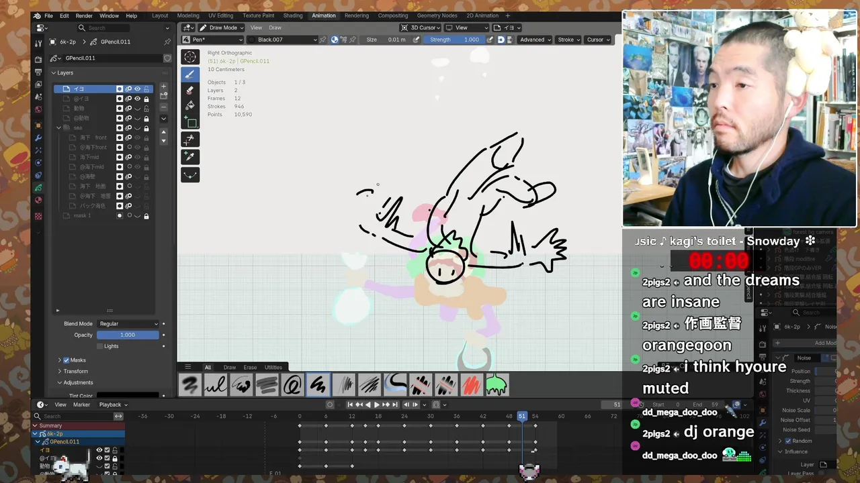
Task: Open the Modifiers properties tab
Action: coord(38,138)
